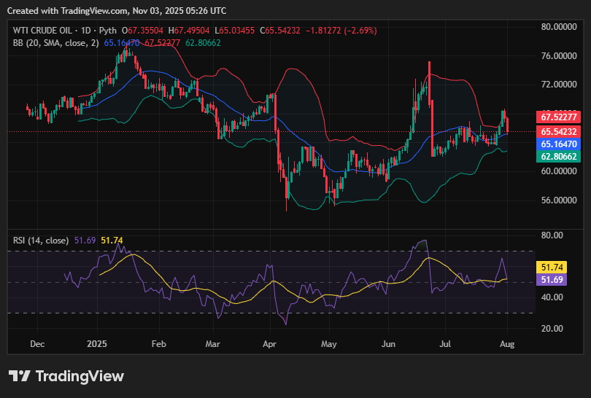Click the red 67.52277 upper band price tag
This screenshot has width=591, height=398.
(x=558, y=117)
